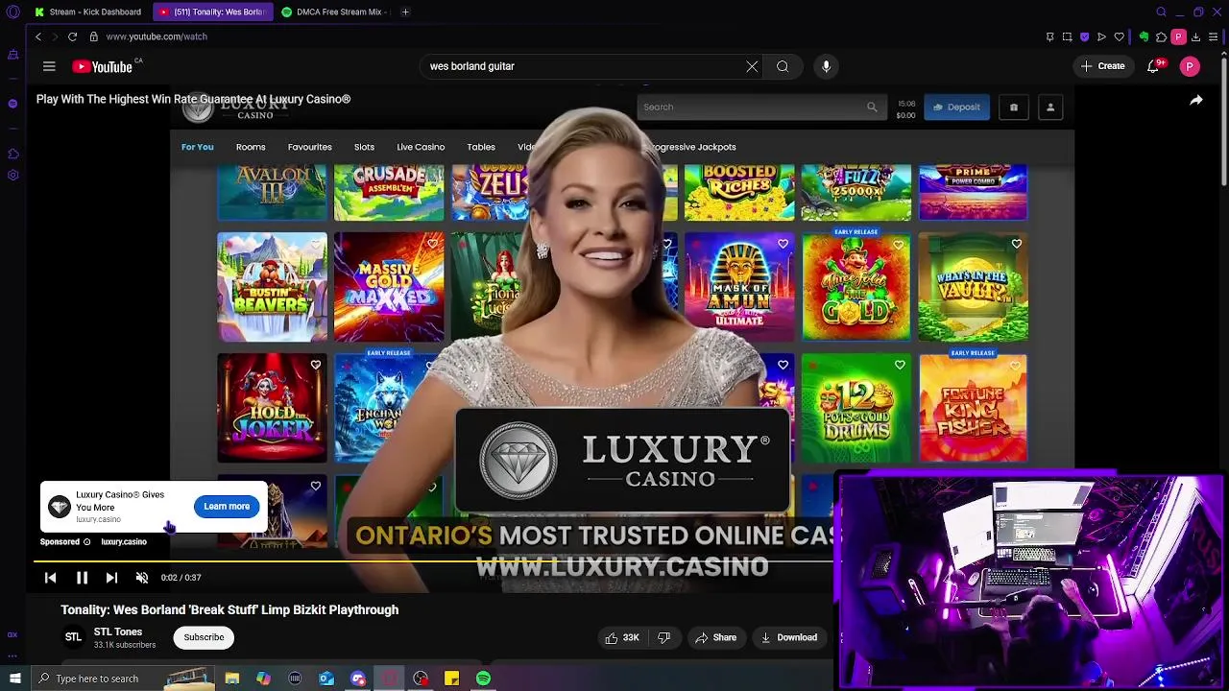Open the Opera GX main menu logo
The height and width of the screenshot is (691, 1229).
coord(12,12)
